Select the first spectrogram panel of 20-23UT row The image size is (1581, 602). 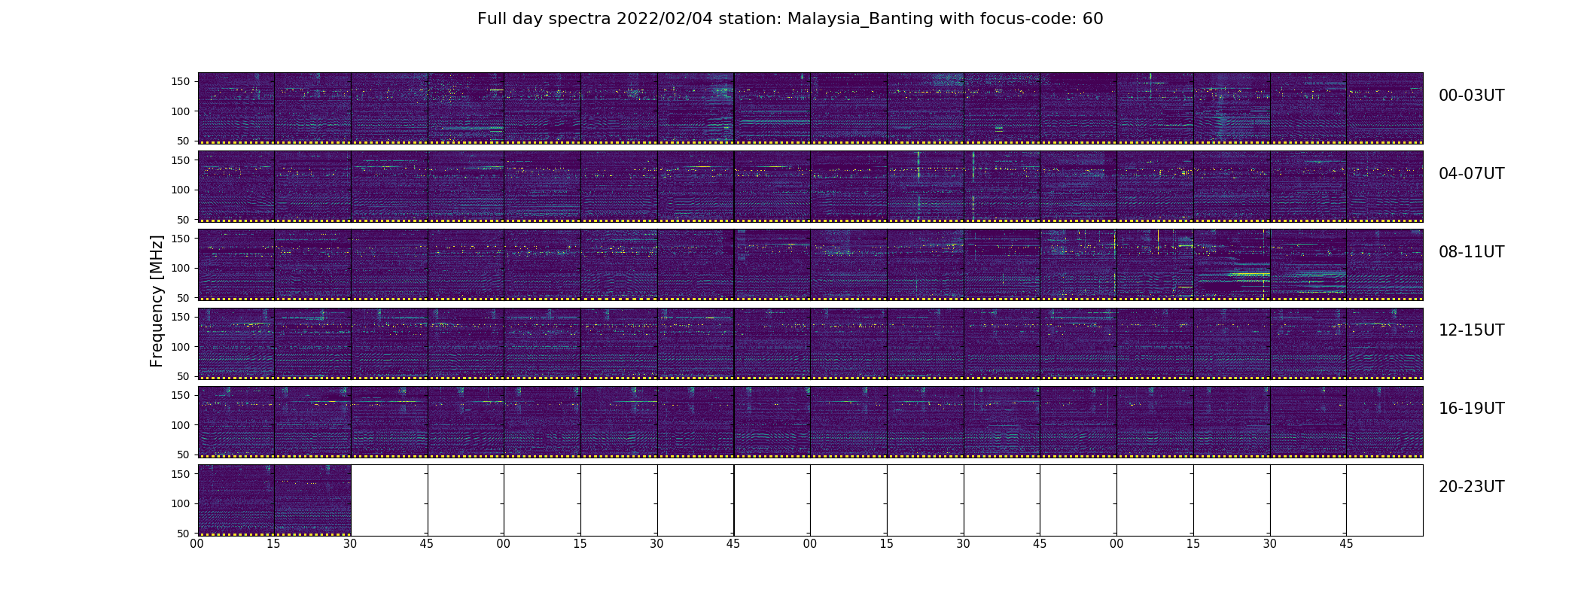236,500
